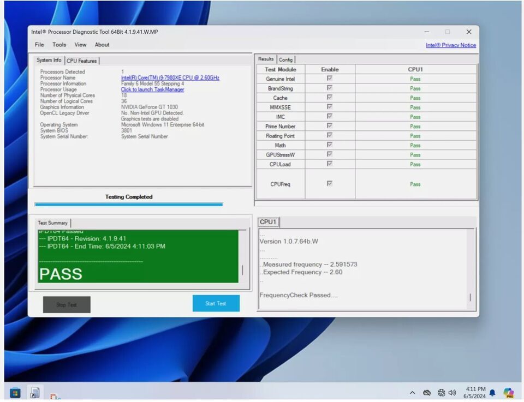The width and height of the screenshot is (524, 402).
Task: Toggle the BrandString test checkbox
Action: pos(330,88)
